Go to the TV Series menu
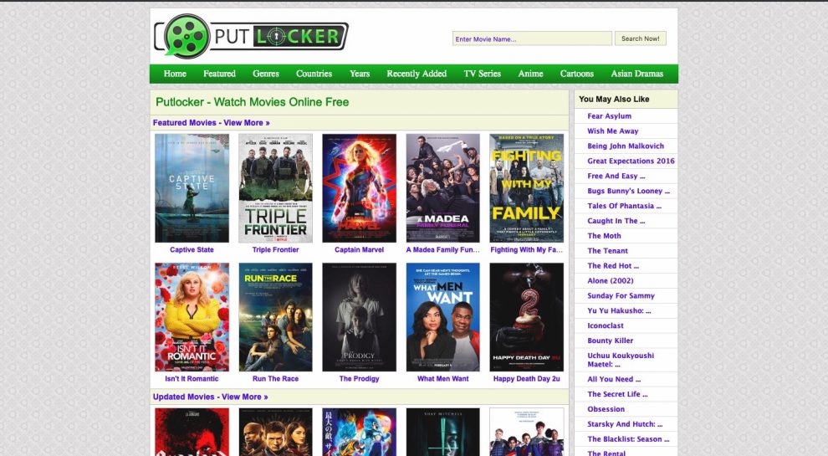 click(482, 74)
